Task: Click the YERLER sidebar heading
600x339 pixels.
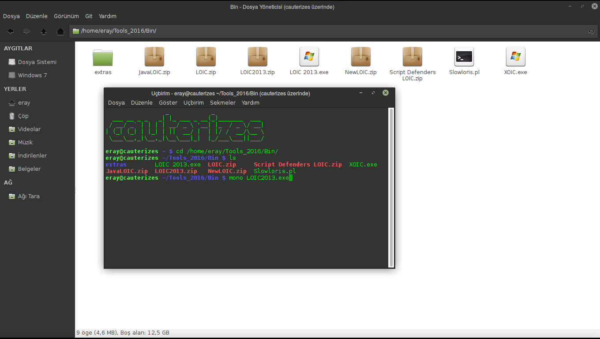Action: (x=15, y=89)
